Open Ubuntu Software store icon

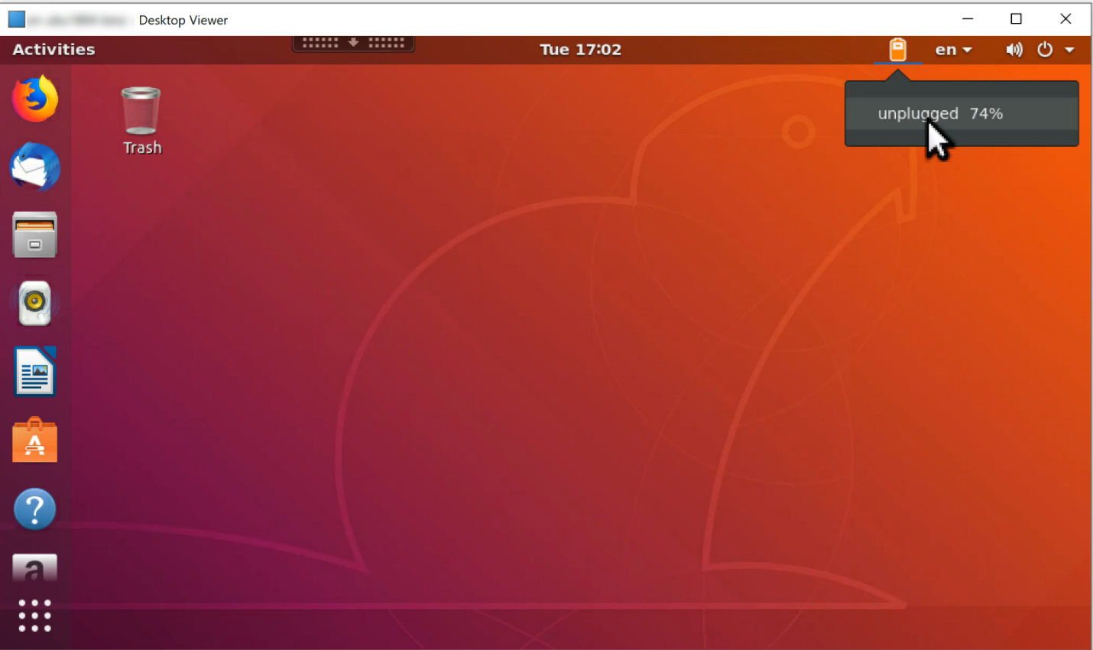[x=35, y=440]
